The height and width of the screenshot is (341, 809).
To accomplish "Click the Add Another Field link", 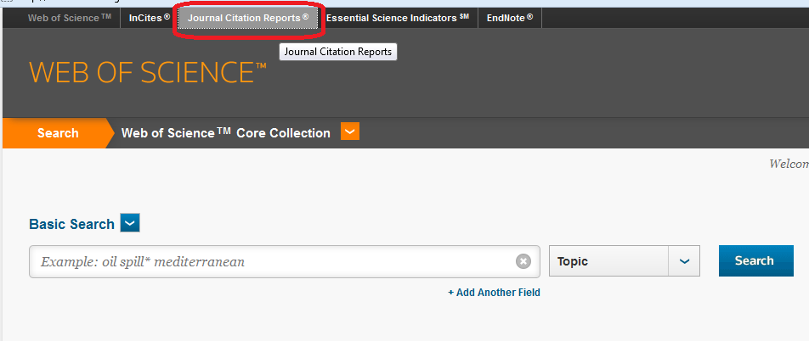I will [x=494, y=293].
